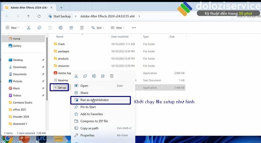Open Home in the navigation pane
This screenshot has width=261, height=143.
23,39
